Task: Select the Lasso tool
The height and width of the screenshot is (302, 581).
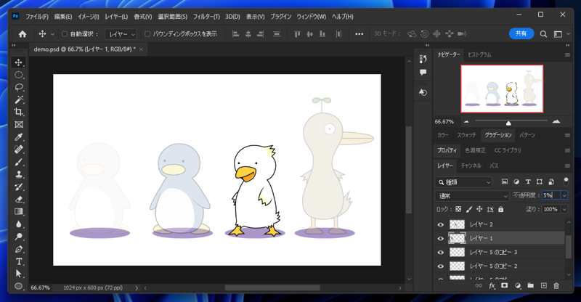Action: [19, 87]
